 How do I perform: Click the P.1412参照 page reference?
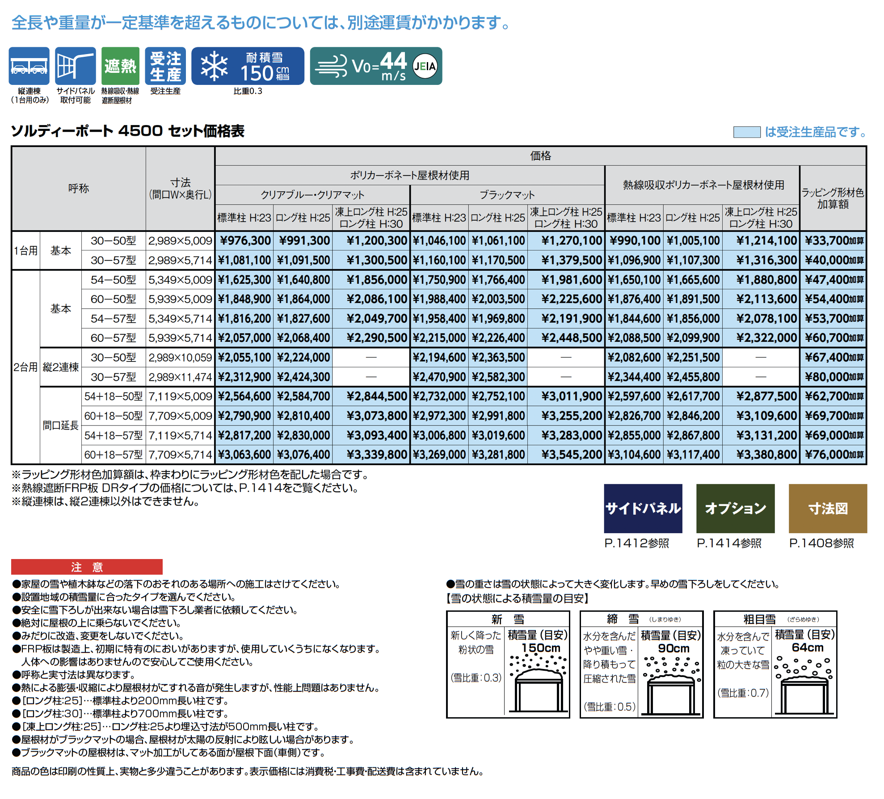pos(636,543)
